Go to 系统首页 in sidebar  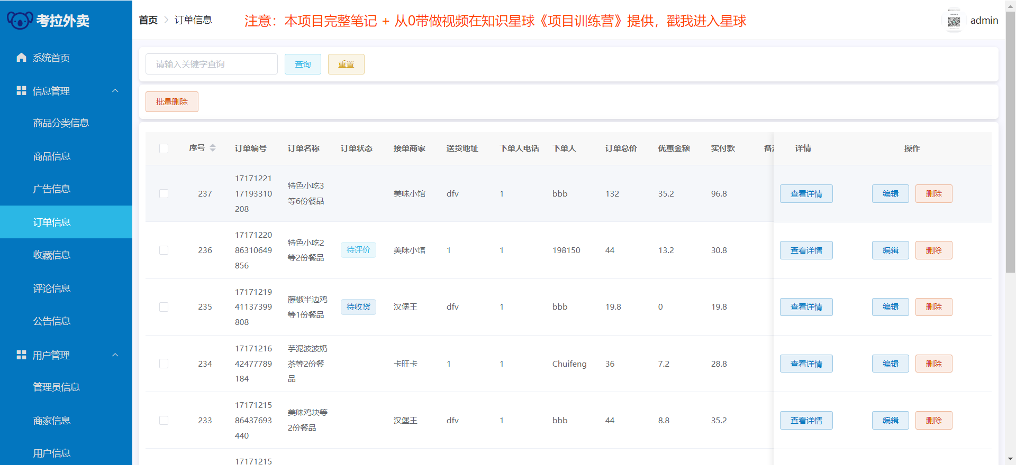(66, 58)
